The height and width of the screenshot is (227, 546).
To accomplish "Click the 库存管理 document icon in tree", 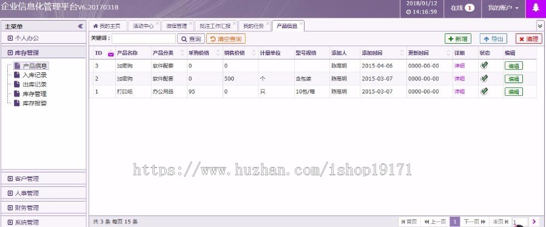I will pyautogui.click(x=17, y=93).
